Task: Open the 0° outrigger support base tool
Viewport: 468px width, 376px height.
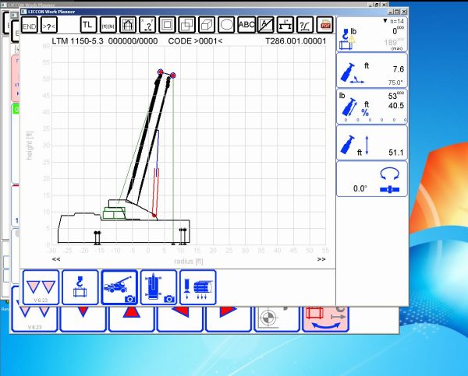Action: (x=285, y=25)
